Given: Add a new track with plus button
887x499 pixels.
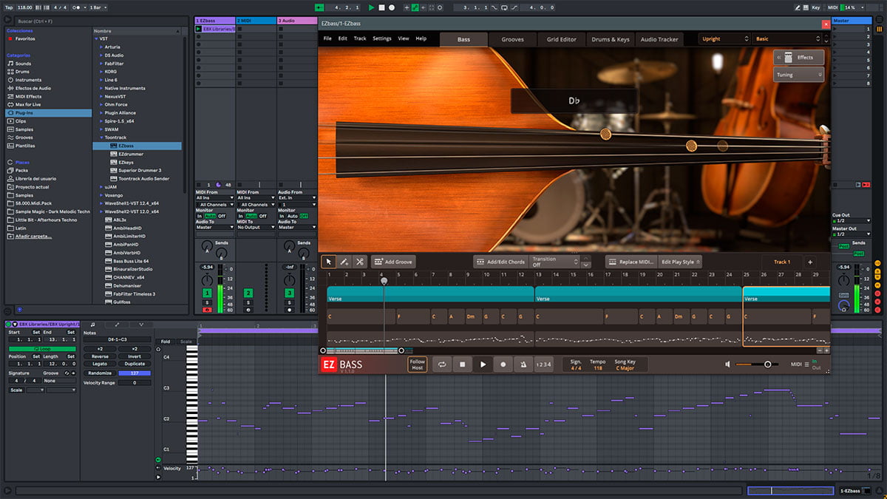Looking at the screenshot, I should pos(809,262).
